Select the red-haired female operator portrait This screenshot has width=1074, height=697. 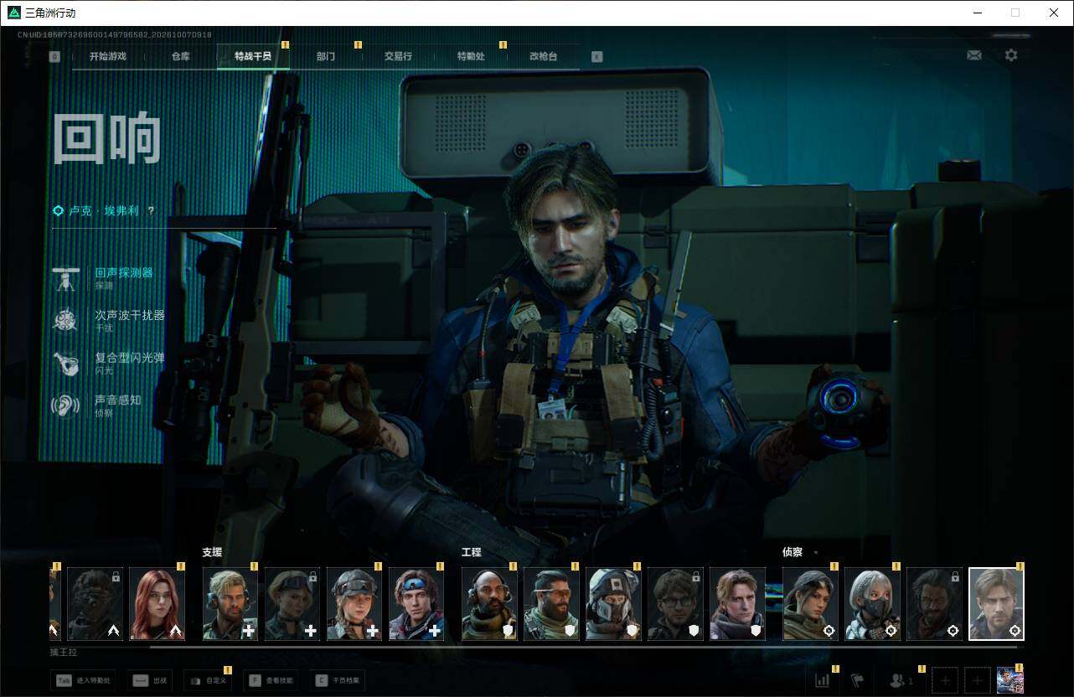(157, 604)
